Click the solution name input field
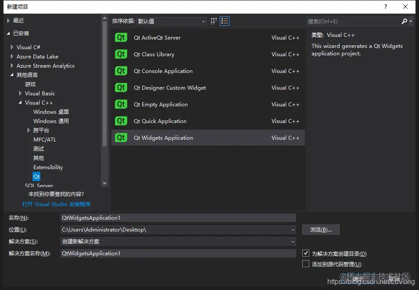Screen dimensions: 419x290 [x=178, y=254]
